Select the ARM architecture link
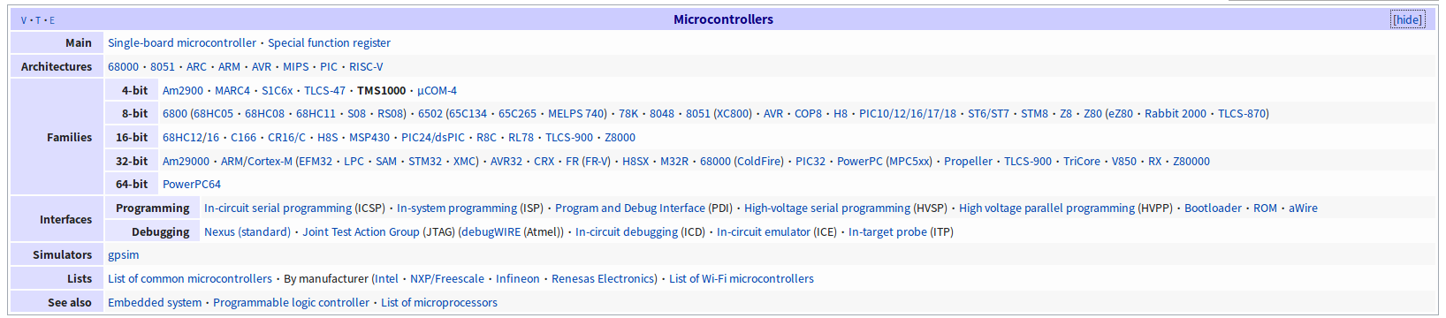1446x318 pixels. pyautogui.click(x=229, y=66)
